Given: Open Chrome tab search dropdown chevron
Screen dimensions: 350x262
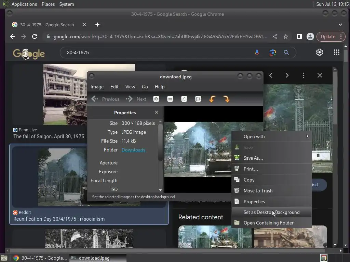Looking at the screenshot, I should [340, 25].
